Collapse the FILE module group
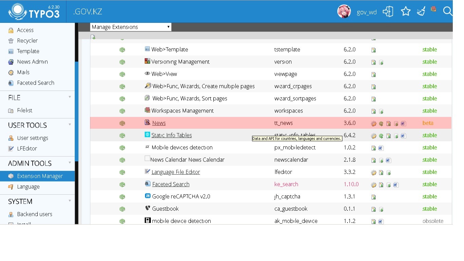Screen dimensions: 464x261 (x=70, y=97)
